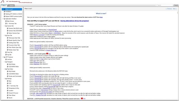
Task: Open 'Meade Specific (Gear Tab)' topic
Action: 15,40
